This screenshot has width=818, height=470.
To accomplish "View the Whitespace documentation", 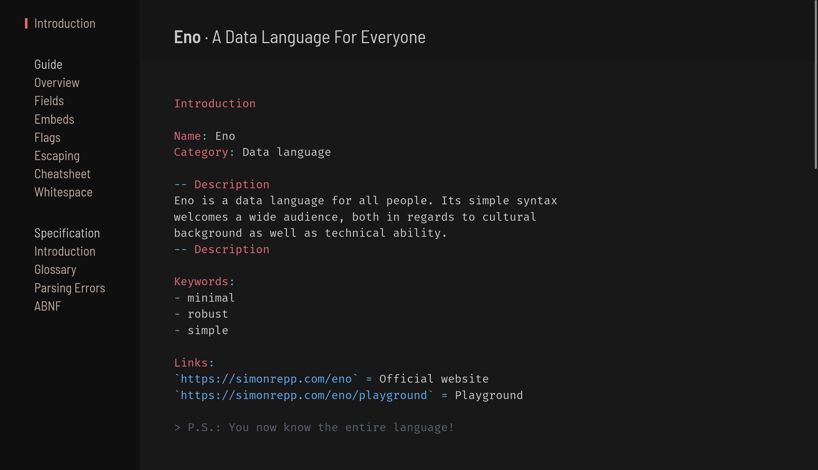I will click(x=63, y=192).
